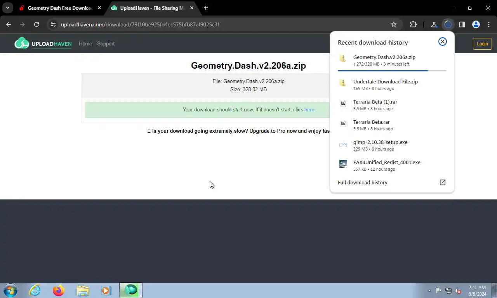
Task: Switch to the Geometry Dash Free Download tab
Action: click(60, 8)
